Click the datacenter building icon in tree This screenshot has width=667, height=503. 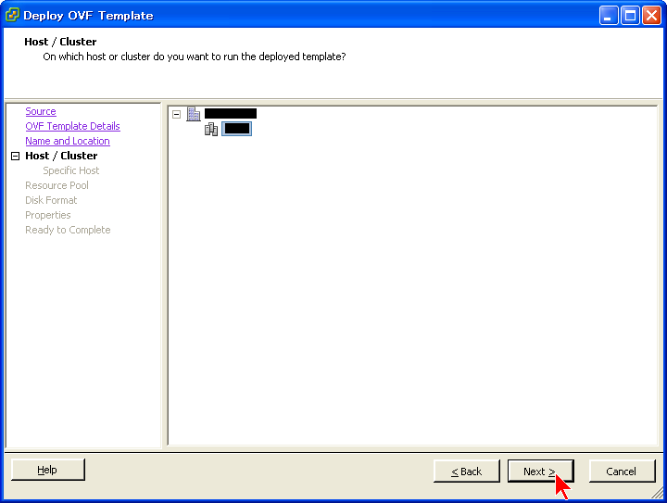tap(194, 114)
